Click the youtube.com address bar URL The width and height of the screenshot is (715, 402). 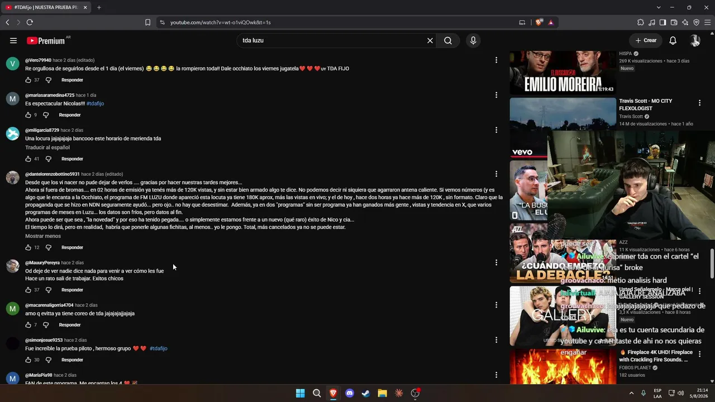click(220, 22)
